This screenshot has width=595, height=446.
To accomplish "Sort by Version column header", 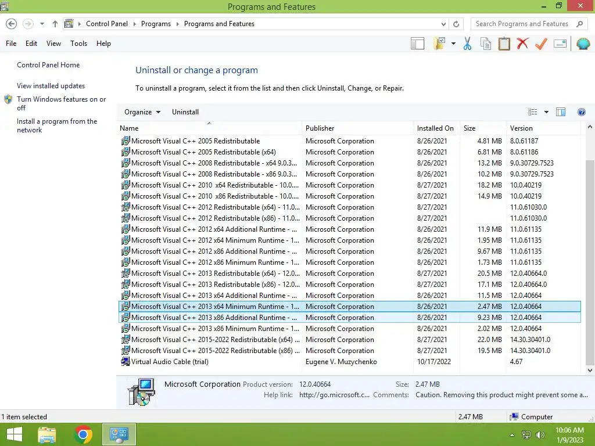I will click(543, 128).
